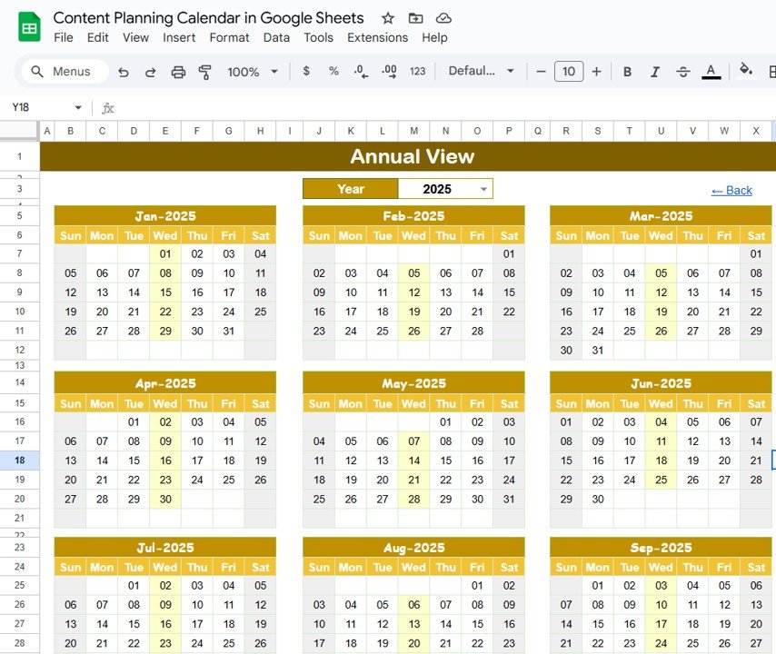Viewport: 776px width, 654px height.
Task: Open the zoom 100% dropdown
Action: [252, 72]
